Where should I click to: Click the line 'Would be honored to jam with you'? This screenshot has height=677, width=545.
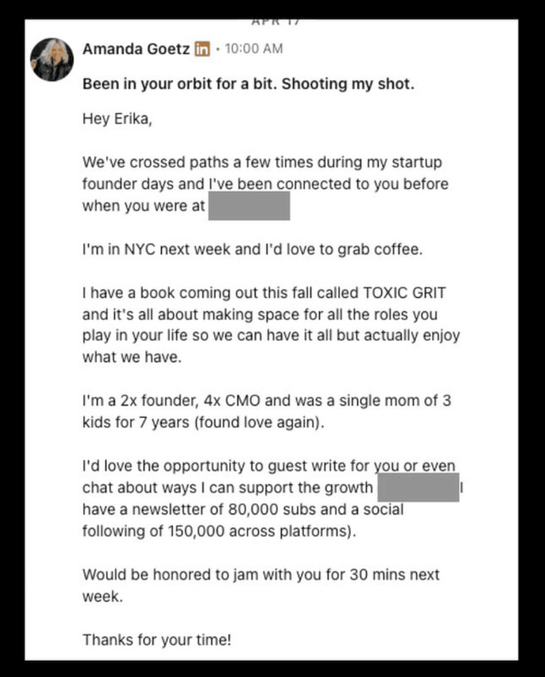point(261,575)
